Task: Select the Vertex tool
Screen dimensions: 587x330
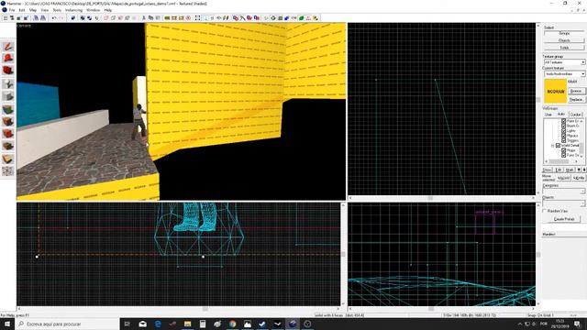Action: pyautogui.click(x=8, y=171)
